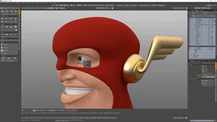The image size is (217, 122).
Task: Open the File menu
Action: (x=1, y=3)
